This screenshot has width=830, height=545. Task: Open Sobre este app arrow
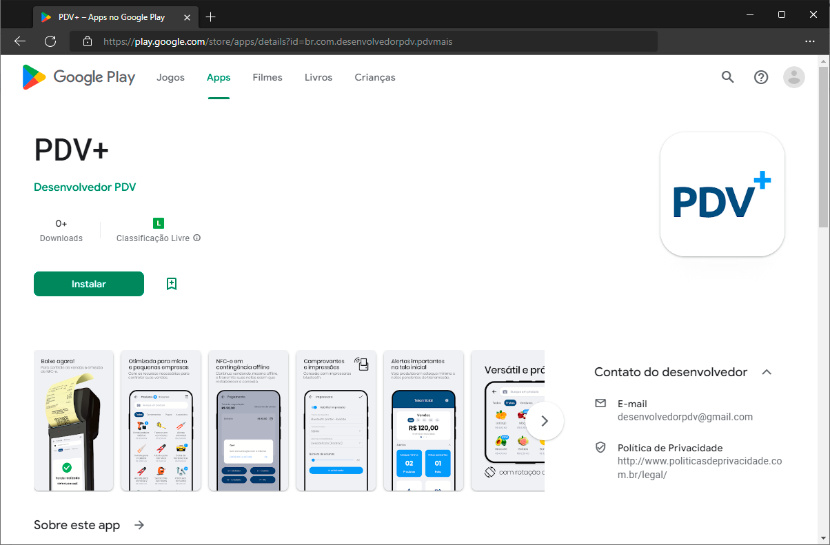coord(139,525)
